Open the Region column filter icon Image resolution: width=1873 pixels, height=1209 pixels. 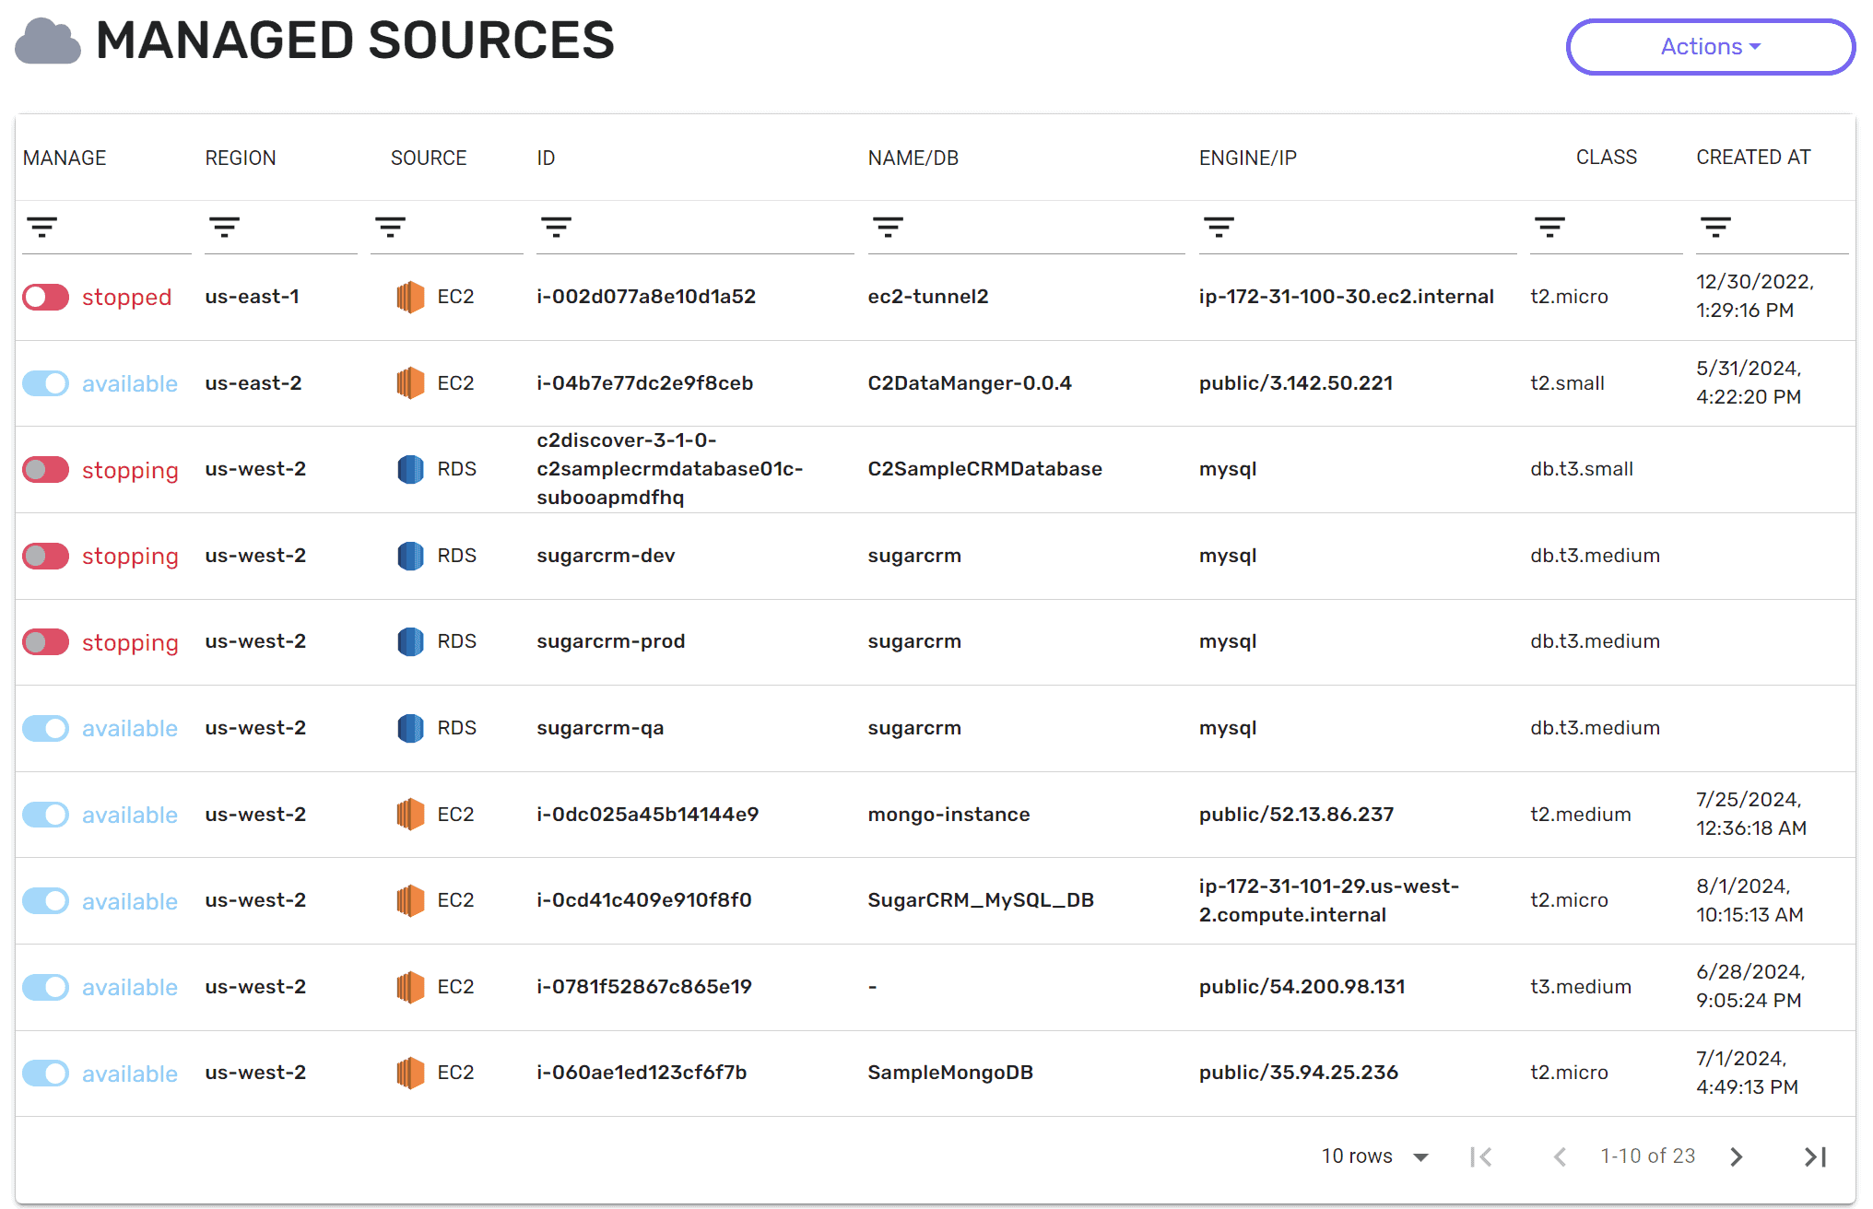click(224, 227)
